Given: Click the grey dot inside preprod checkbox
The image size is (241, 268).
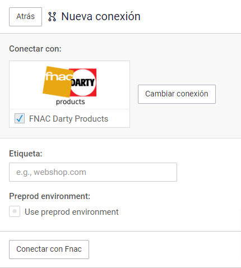Looking at the screenshot, I should tap(15, 211).
